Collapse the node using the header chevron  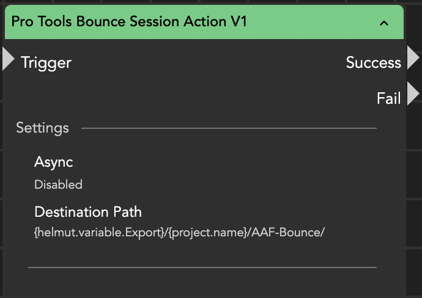(384, 23)
